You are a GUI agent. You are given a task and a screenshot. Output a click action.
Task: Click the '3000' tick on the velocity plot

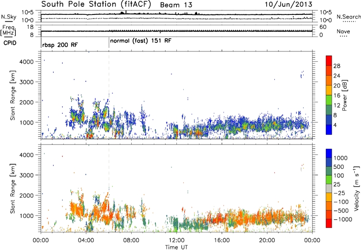26,175
